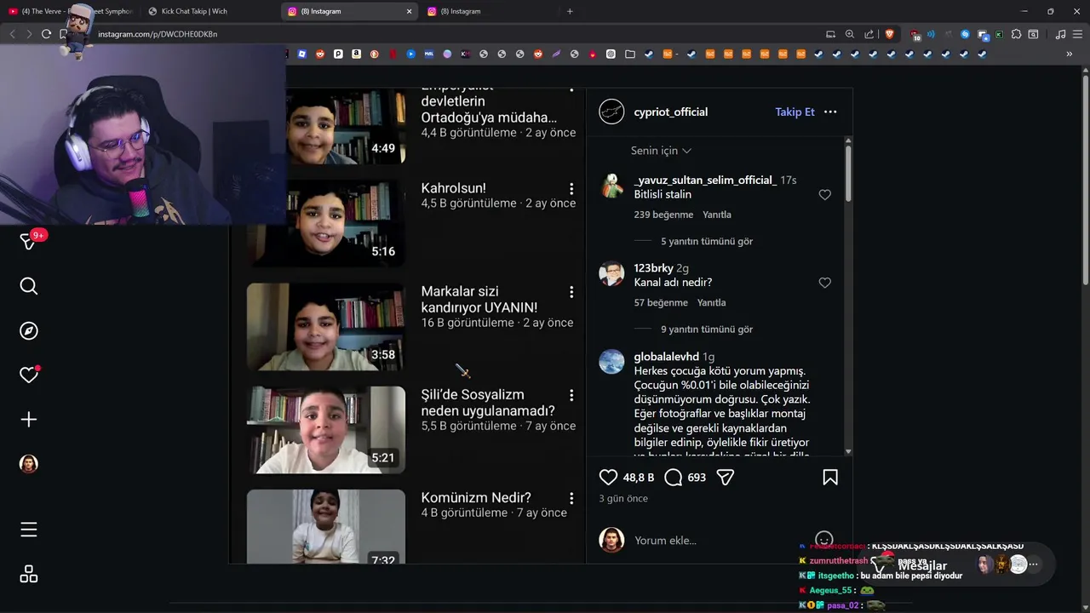Viewport: 1090px width, 613px height.
Task: Click the comment bubble icon beside 693
Action: point(673,478)
